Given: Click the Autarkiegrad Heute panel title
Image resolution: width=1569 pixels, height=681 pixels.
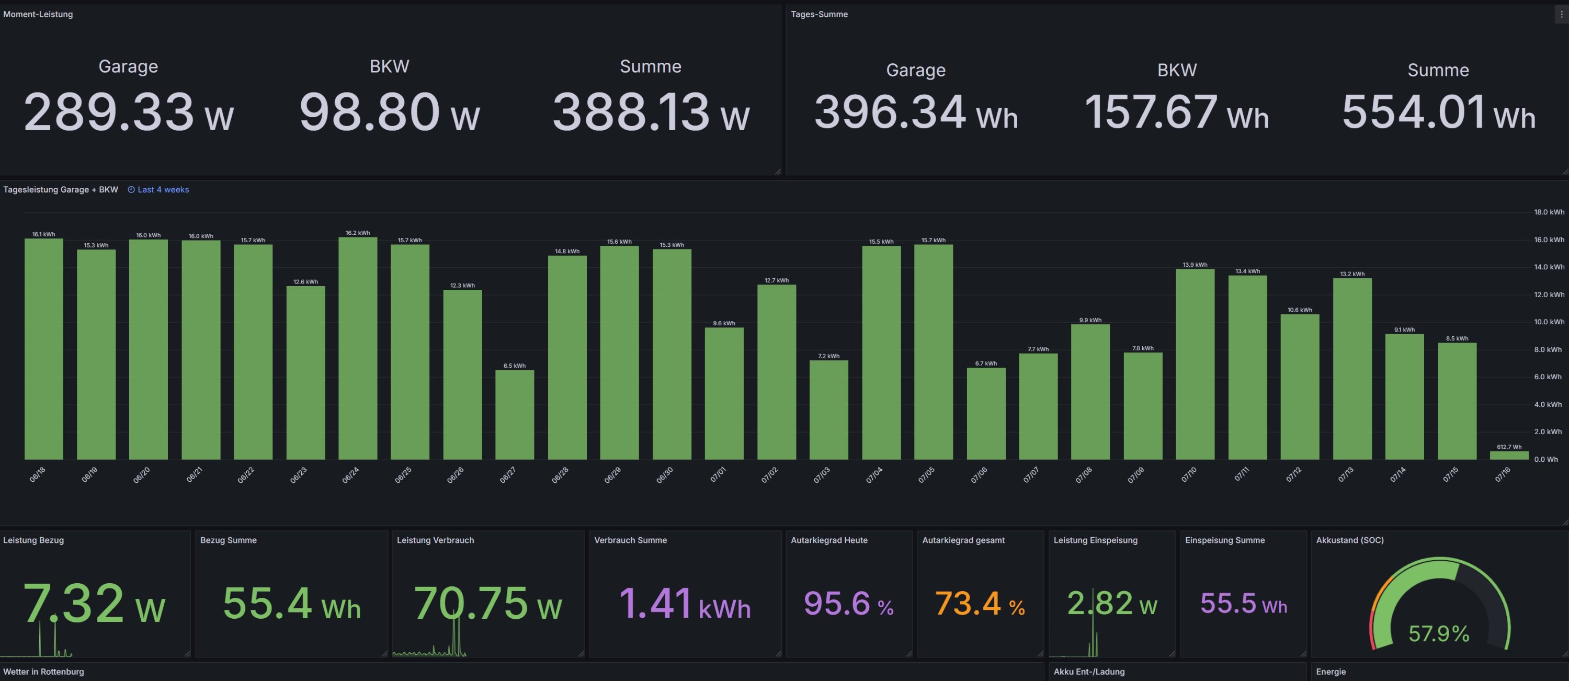Looking at the screenshot, I should coord(828,540).
